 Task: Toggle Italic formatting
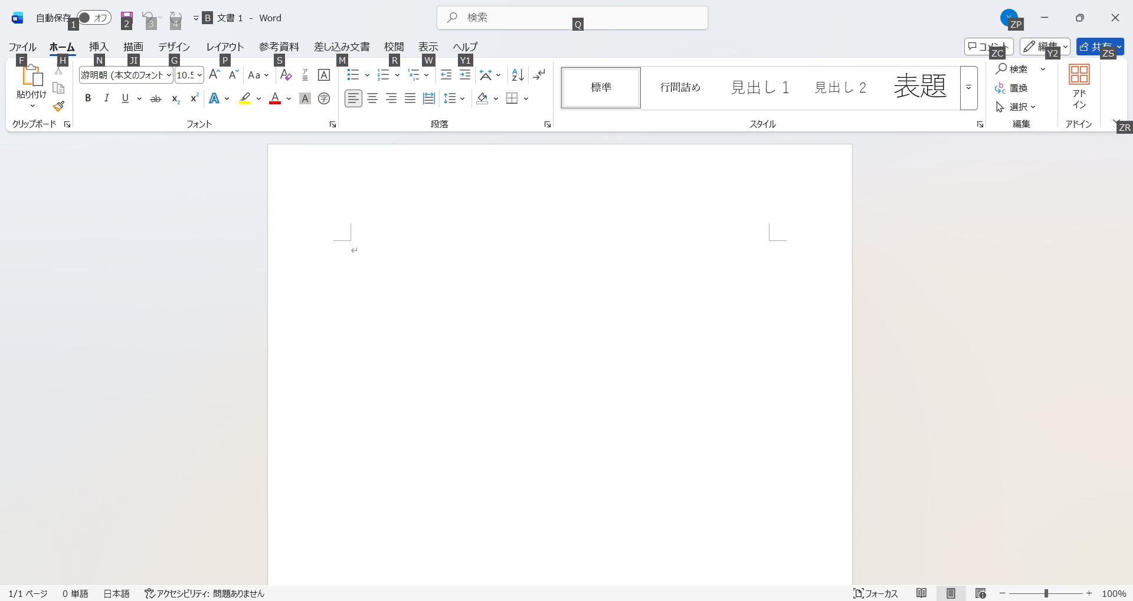click(x=106, y=98)
